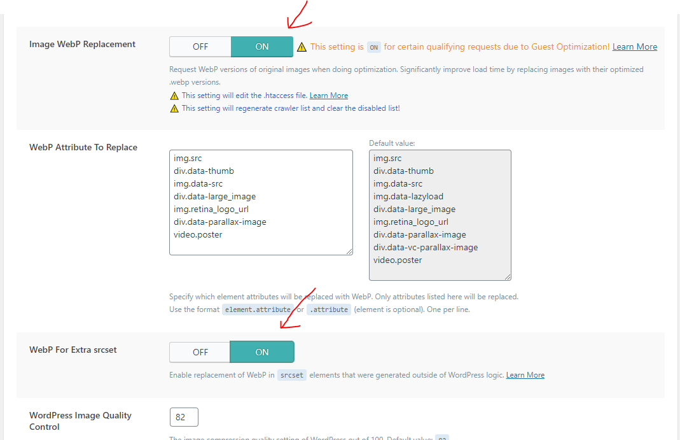This screenshot has width=680, height=440.
Task: Open Learn More link about .htaccess file
Action: (329, 96)
